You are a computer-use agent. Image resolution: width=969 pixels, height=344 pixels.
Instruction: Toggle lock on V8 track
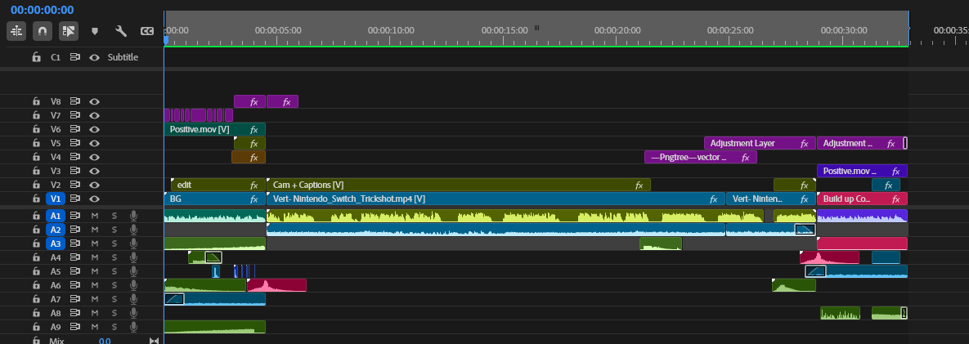coord(37,101)
